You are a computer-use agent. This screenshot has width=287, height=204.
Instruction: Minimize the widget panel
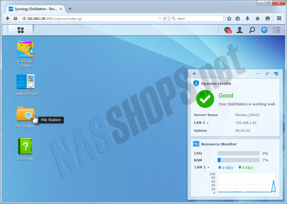point(258,74)
